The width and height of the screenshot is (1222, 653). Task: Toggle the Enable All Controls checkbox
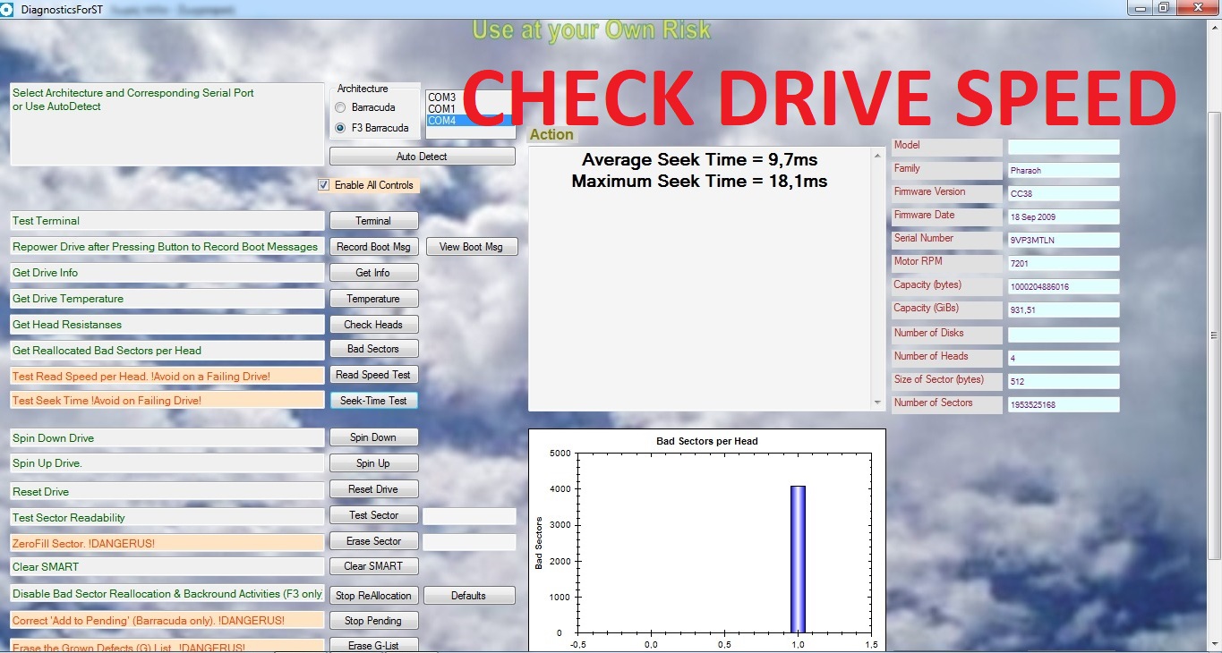point(324,185)
